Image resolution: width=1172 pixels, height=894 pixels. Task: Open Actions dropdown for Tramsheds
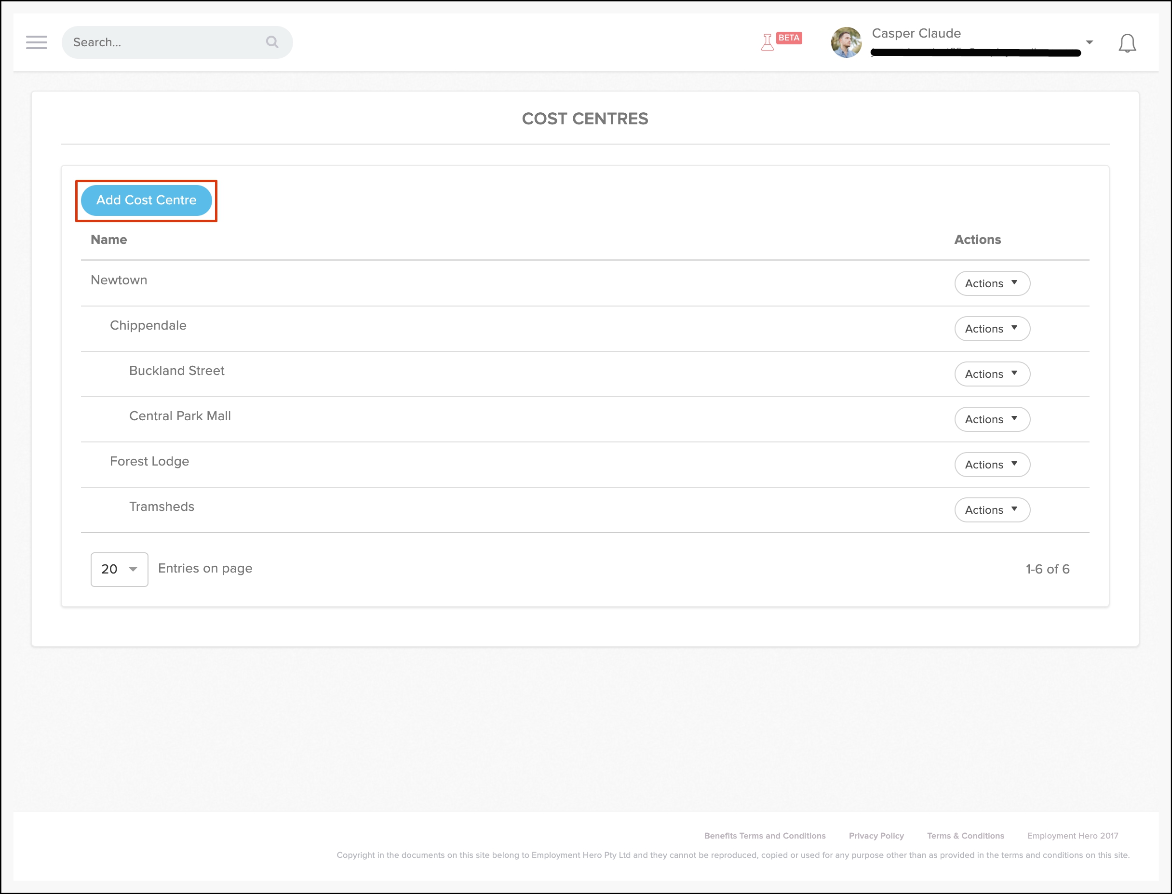tap(992, 510)
